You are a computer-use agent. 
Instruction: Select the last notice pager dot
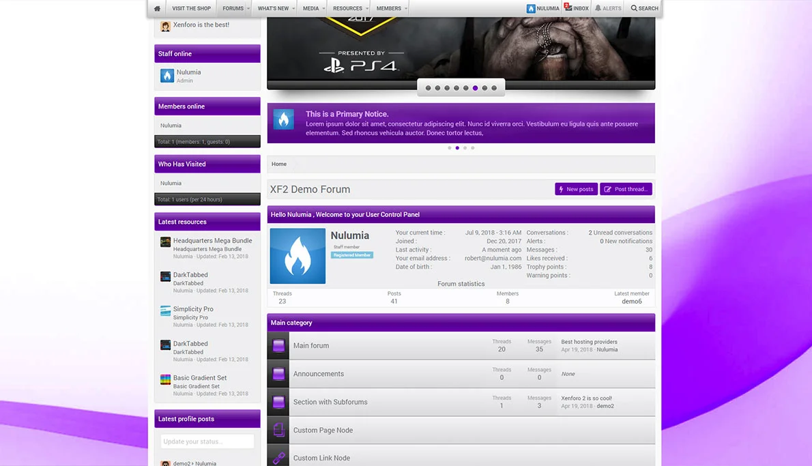point(472,148)
